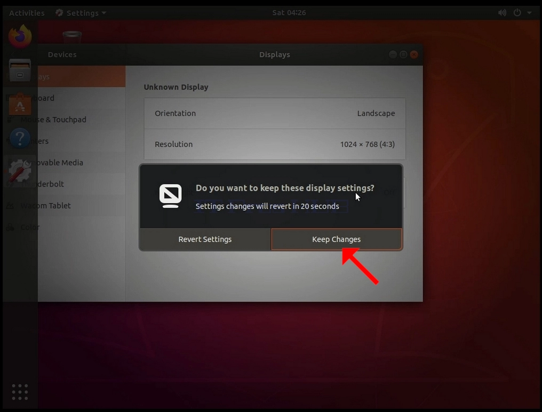Click Revert Settings in the display dialog

pos(205,239)
